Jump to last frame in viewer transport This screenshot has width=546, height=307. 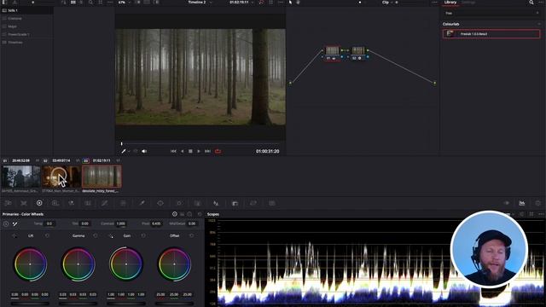[207, 151]
